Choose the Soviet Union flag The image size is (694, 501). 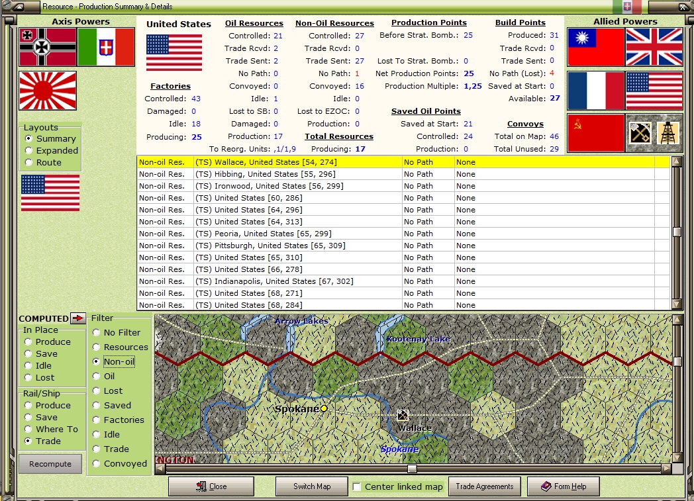click(596, 133)
